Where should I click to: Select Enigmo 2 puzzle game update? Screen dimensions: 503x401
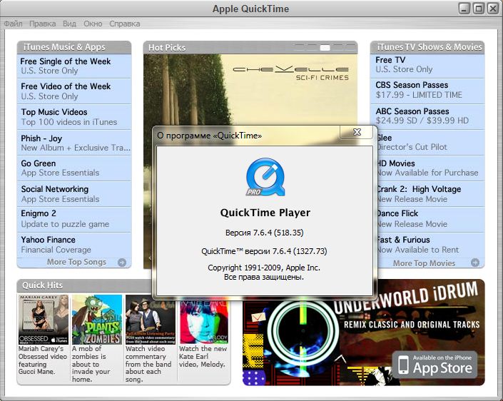(74, 220)
